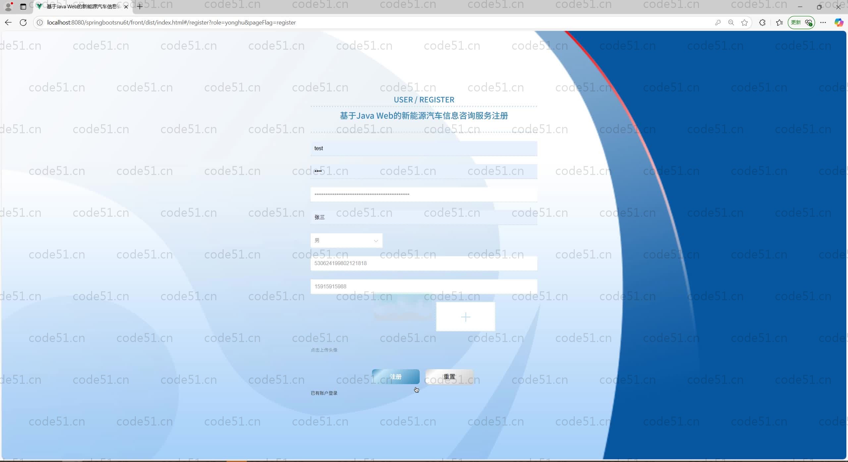The width and height of the screenshot is (848, 462).
Task: Open the browser extensions puzzle icon
Action: click(x=762, y=23)
